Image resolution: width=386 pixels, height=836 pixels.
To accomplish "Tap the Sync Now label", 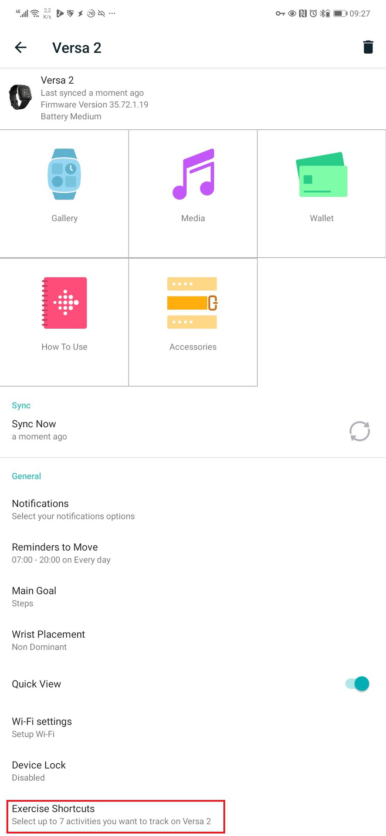I will pyautogui.click(x=34, y=424).
